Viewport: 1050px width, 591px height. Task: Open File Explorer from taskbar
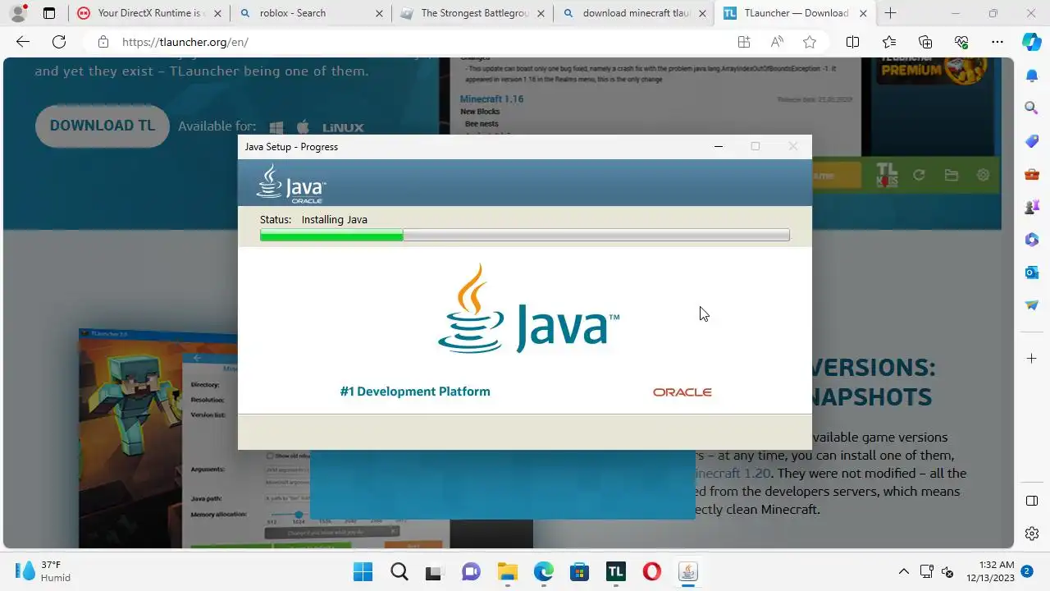pyautogui.click(x=507, y=571)
